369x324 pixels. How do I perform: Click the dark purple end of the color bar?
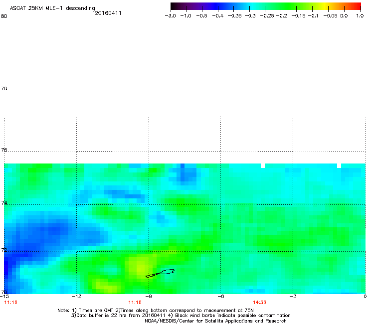pos(175,6)
